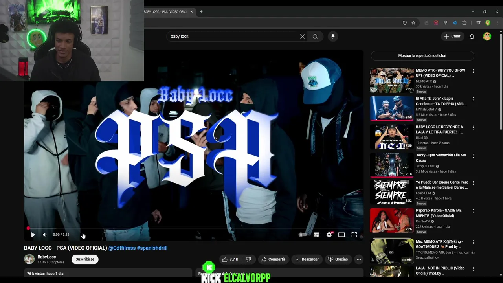The height and width of the screenshot is (283, 503).
Task: Click the blue sound waves extension icon
Action: (x=455, y=23)
